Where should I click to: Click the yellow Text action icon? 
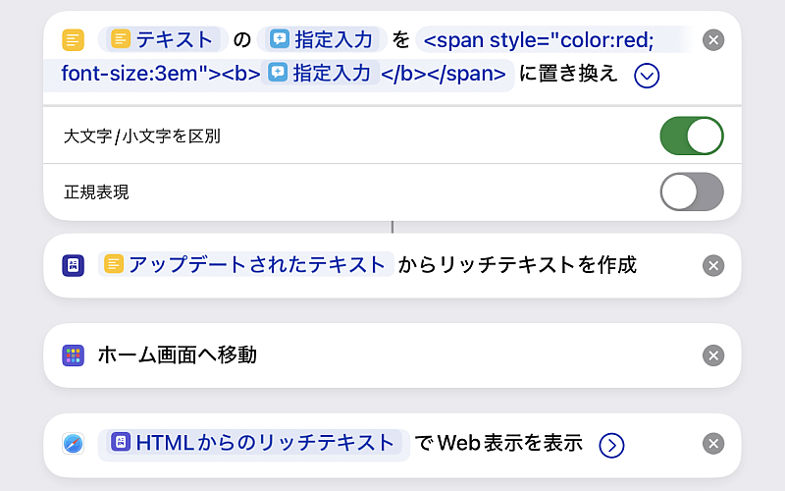[x=73, y=40]
